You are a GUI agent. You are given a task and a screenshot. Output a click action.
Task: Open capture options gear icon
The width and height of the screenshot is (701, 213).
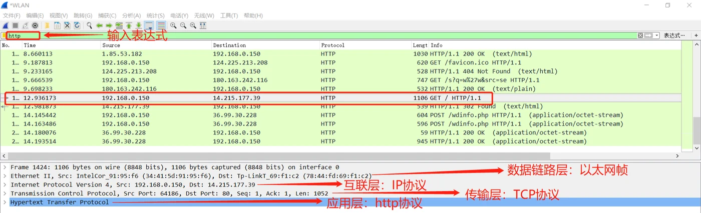pyautogui.click(x=35, y=25)
